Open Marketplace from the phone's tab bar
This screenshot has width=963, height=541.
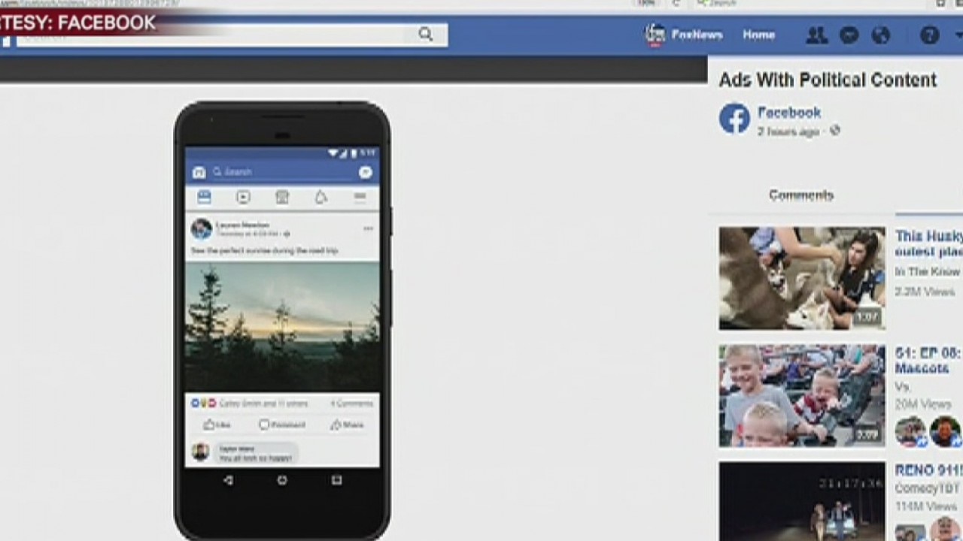pyautogui.click(x=281, y=197)
